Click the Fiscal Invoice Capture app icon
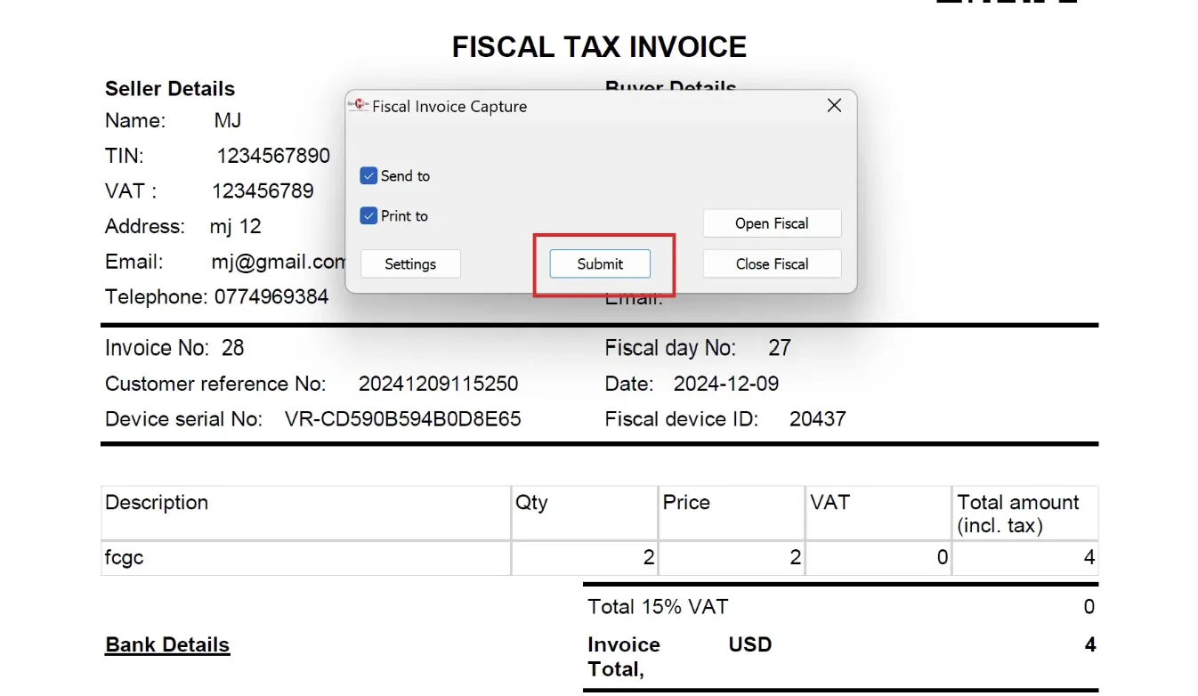This screenshot has width=1198, height=696. (x=358, y=105)
